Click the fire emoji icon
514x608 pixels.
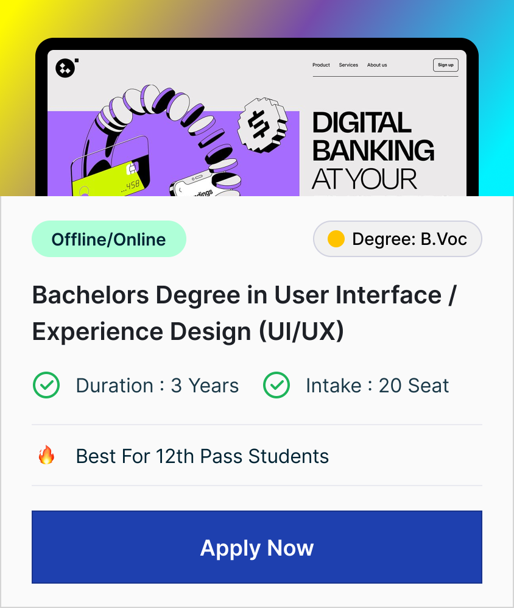[46, 455]
